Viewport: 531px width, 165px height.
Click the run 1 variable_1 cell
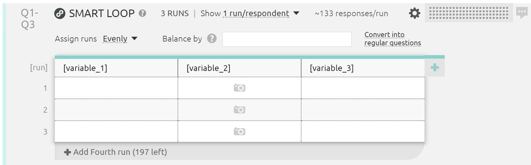pos(116,88)
